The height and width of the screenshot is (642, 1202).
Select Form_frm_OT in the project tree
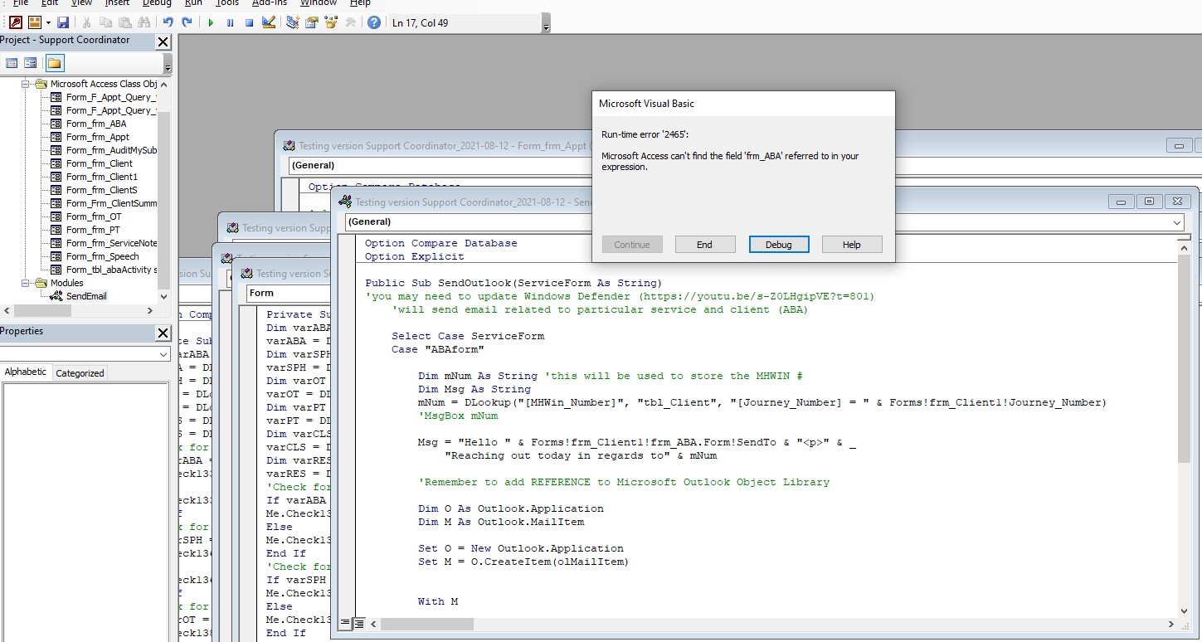94,216
